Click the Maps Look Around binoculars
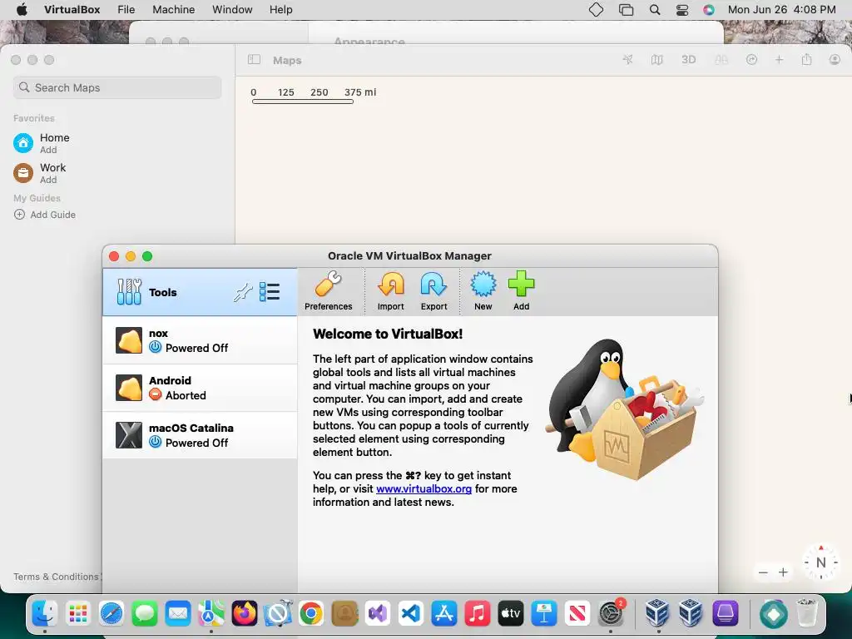Image resolution: width=852 pixels, height=639 pixels. pyautogui.click(x=721, y=60)
